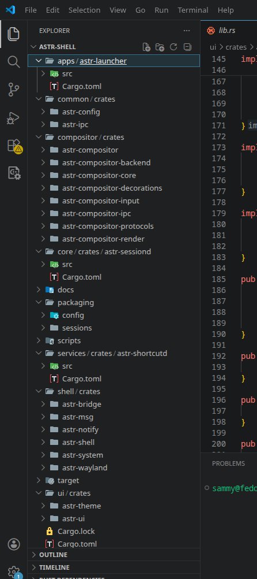Viewport: 257px width, 579px height.
Task: Open the Help menu
Action: pyautogui.click(x=226, y=10)
